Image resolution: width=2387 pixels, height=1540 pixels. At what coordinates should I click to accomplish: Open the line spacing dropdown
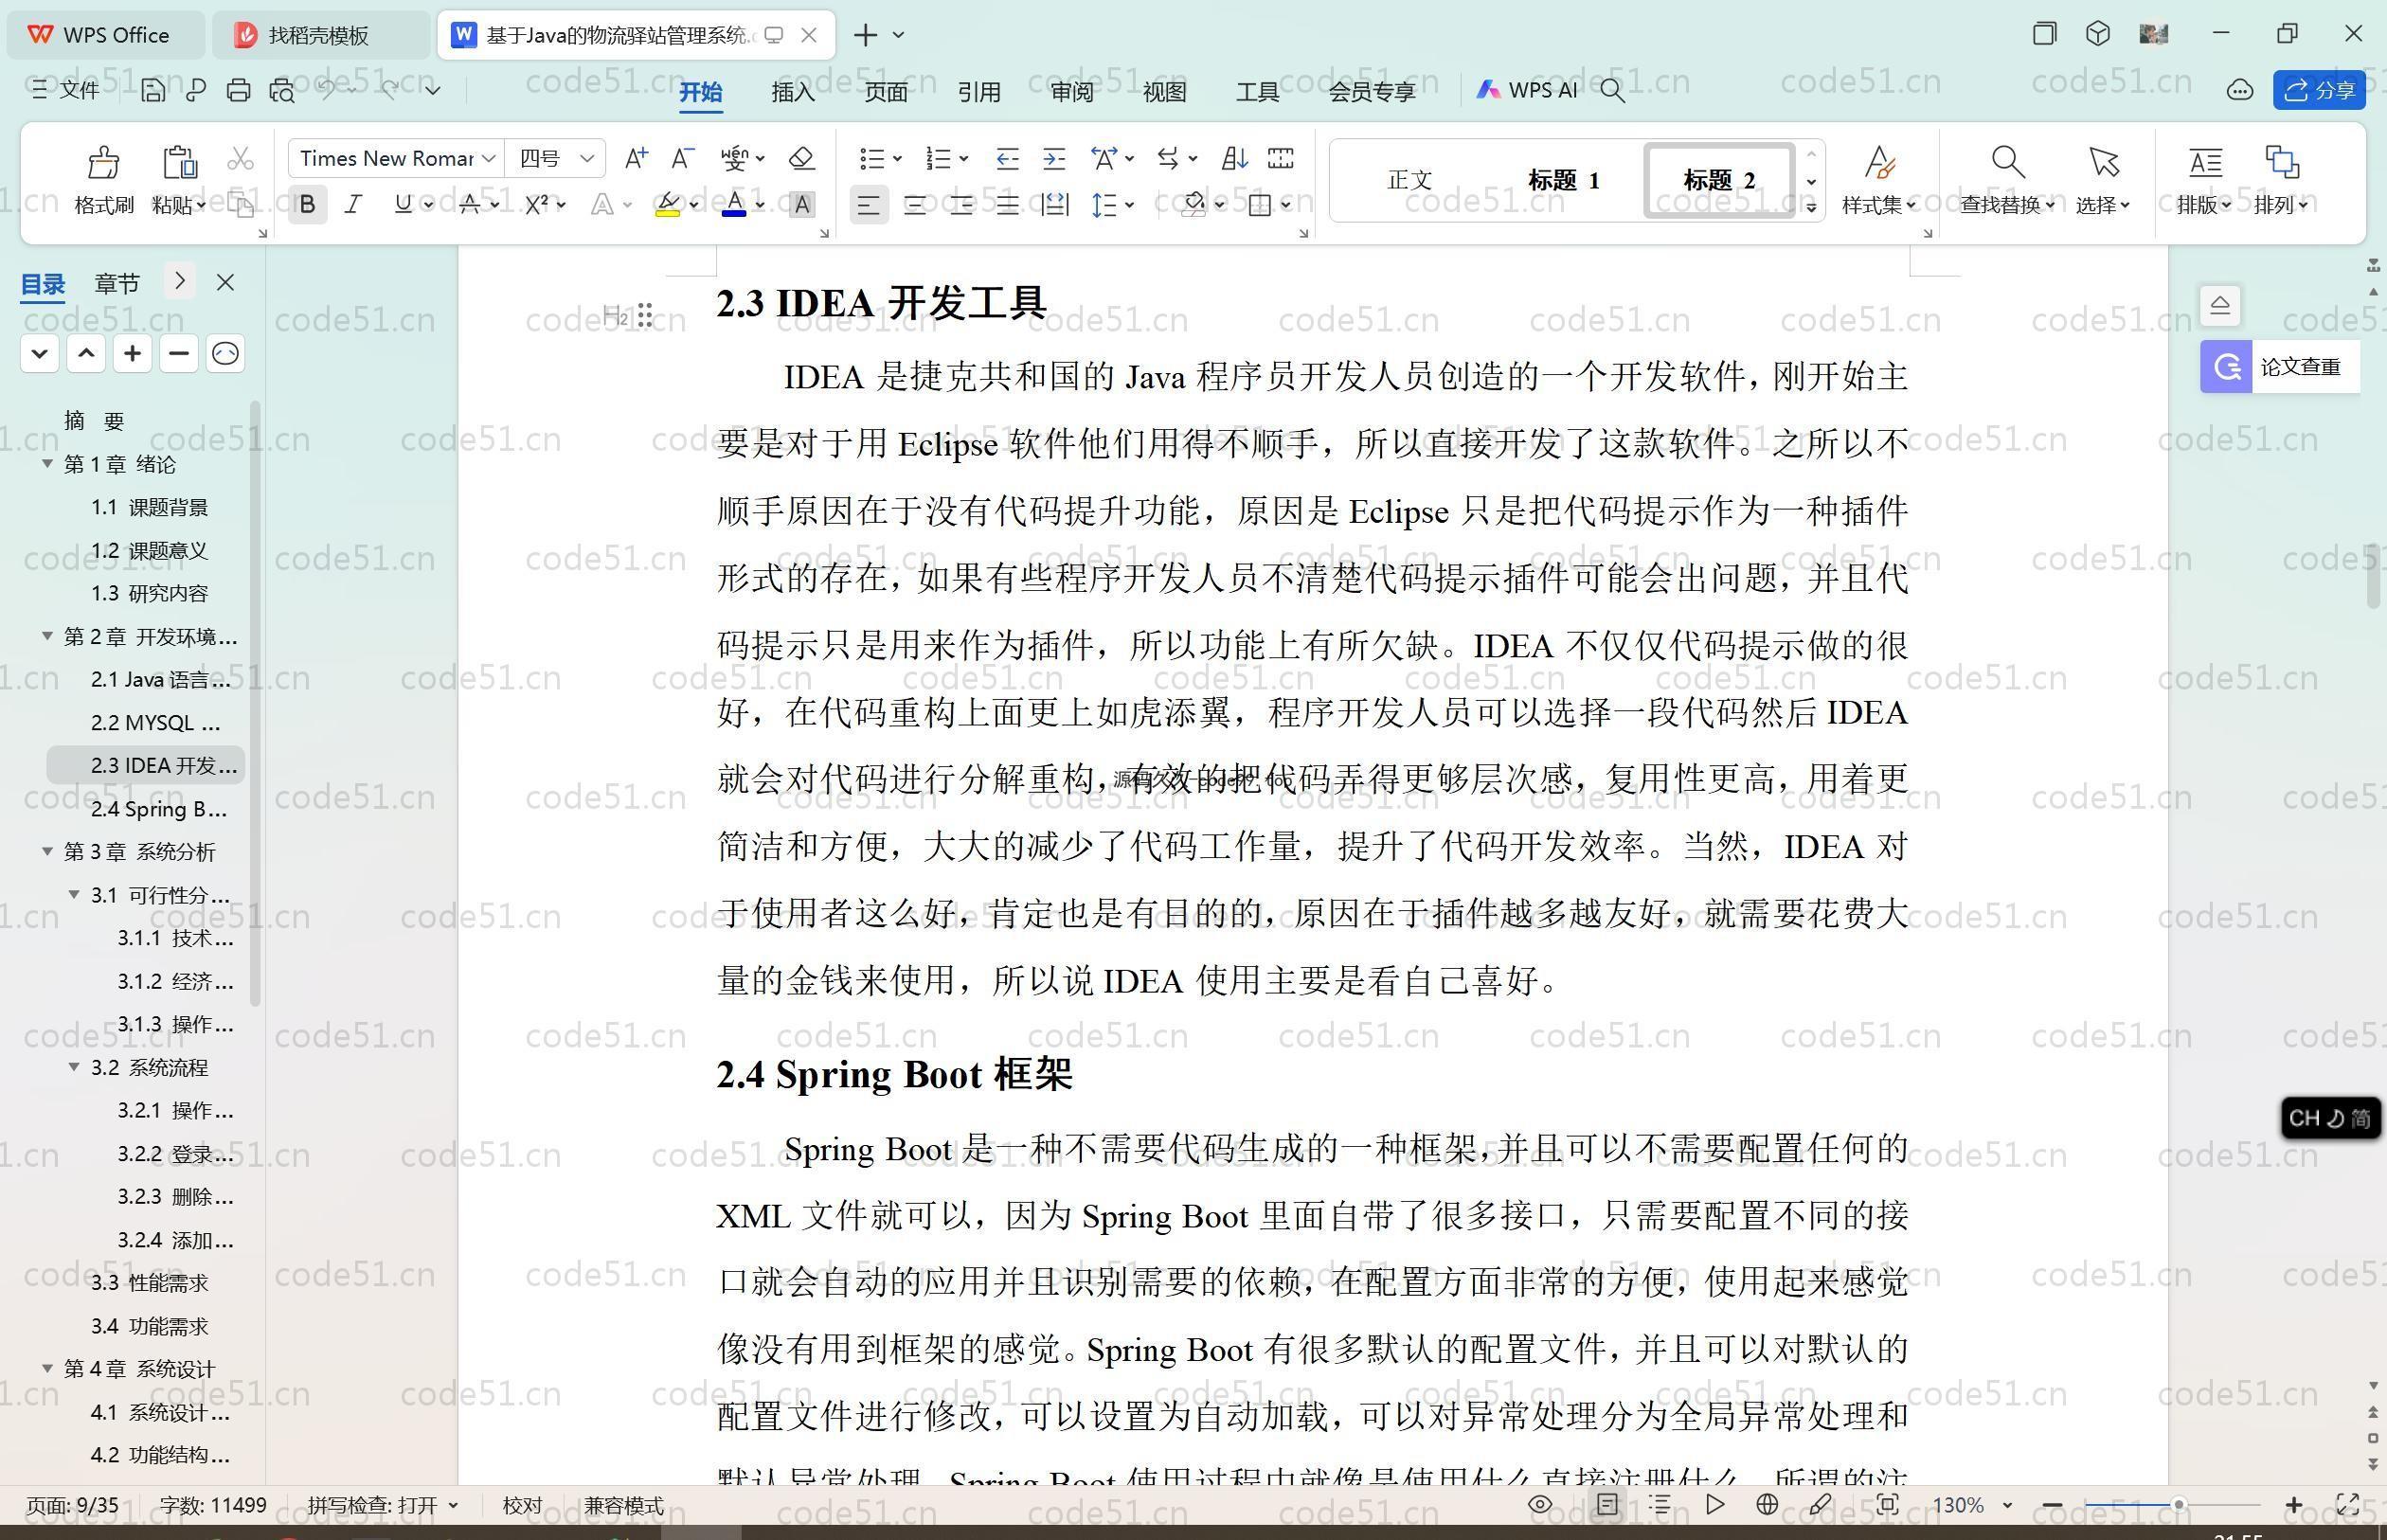1129,205
